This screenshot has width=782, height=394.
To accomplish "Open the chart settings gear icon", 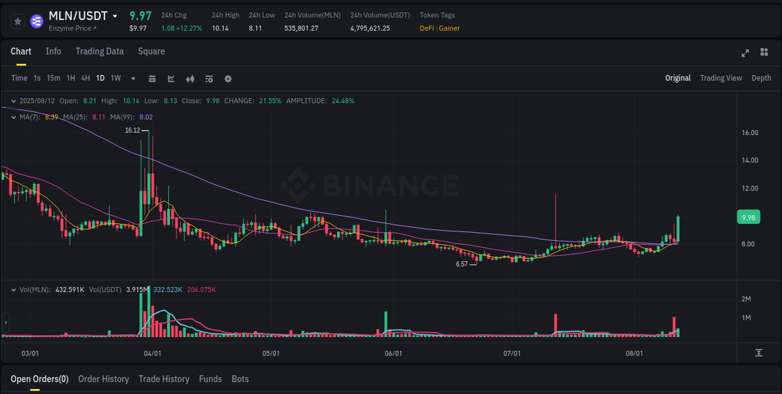I will pyautogui.click(x=228, y=79).
